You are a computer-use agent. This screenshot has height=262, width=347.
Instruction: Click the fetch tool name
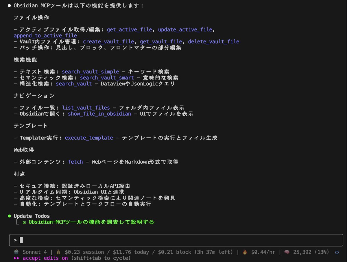75,162
